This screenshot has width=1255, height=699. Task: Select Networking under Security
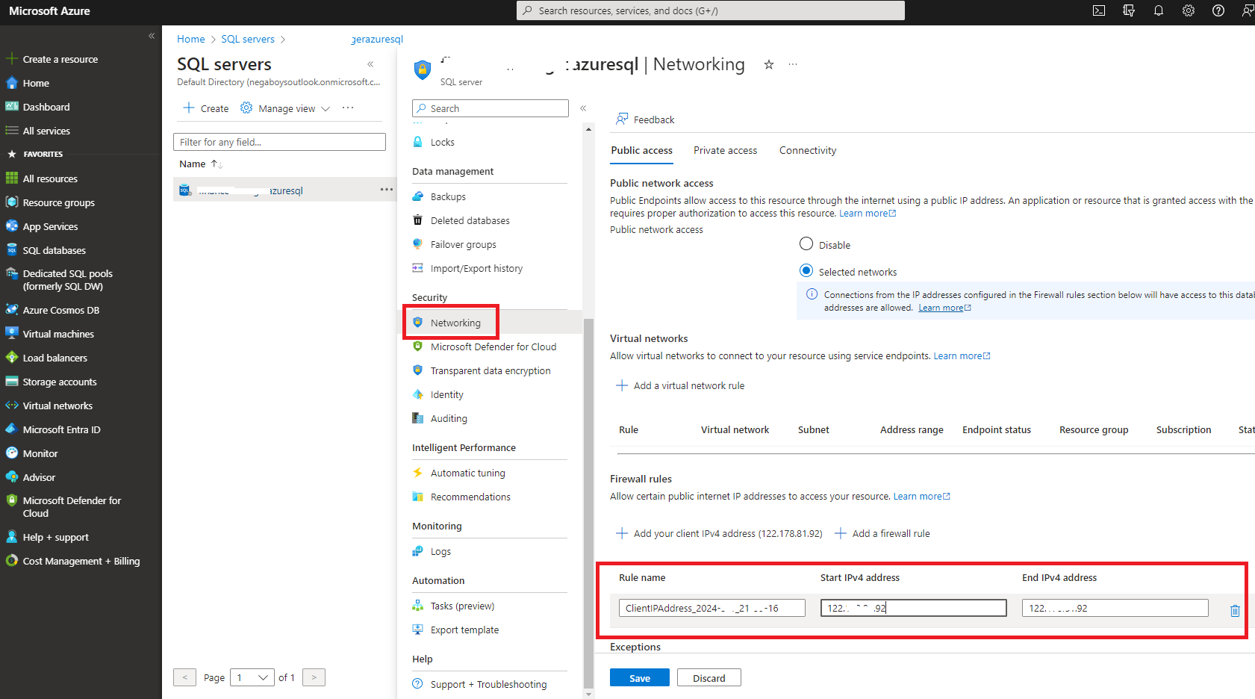(x=455, y=323)
